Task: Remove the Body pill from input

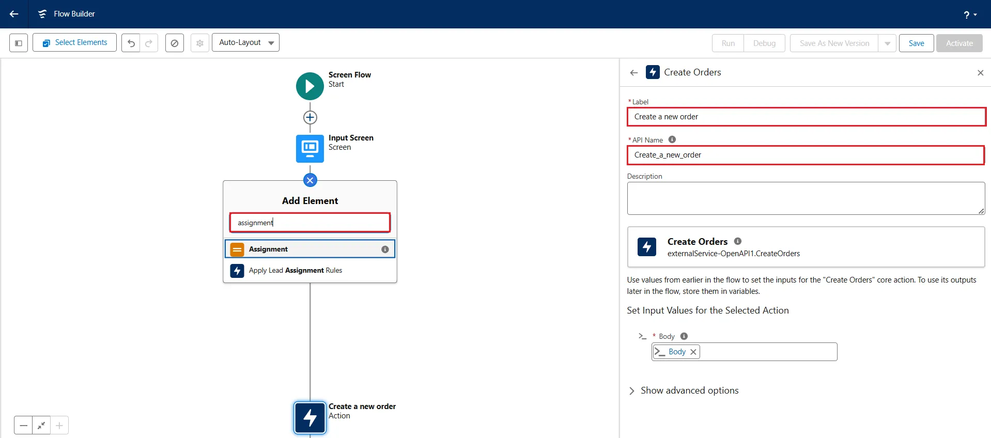Action: [x=693, y=352]
